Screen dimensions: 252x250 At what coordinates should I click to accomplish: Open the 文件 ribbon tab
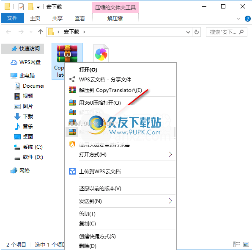pos(12,18)
